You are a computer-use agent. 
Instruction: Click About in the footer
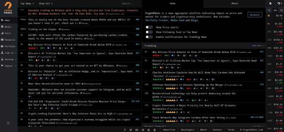[203, 130]
